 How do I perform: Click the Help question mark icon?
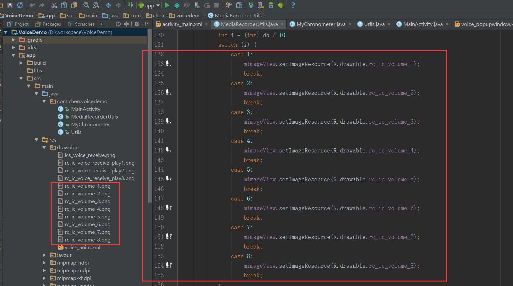click(x=293, y=5)
